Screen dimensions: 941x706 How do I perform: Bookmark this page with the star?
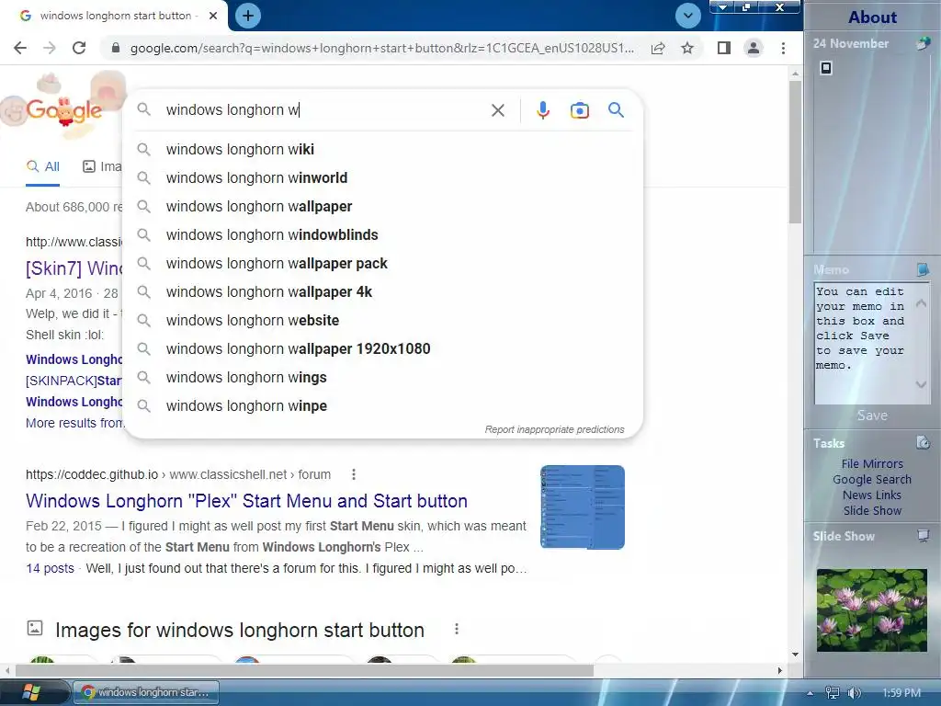point(687,48)
